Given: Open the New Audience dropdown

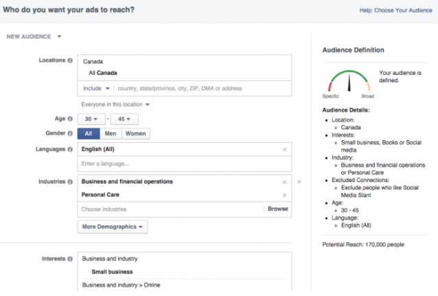Looking at the screenshot, I should coord(34,36).
